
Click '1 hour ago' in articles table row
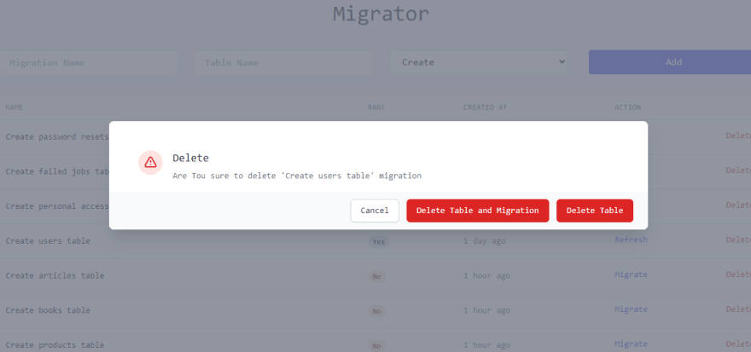click(486, 276)
